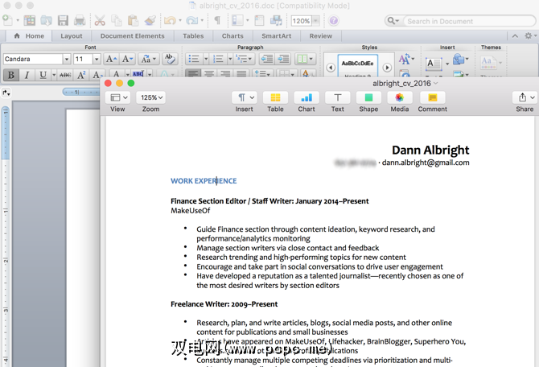
Task: Expand the Pages View menu dropdown
Action: [117, 97]
